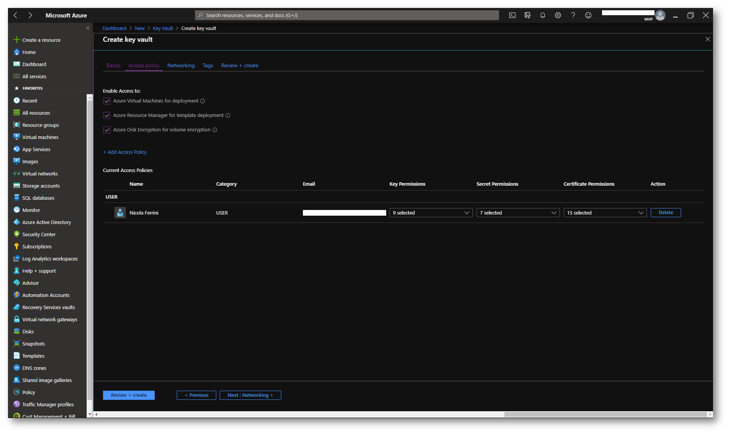The width and height of the screenshot is (729, 434).
Task: Click the + Add Access Policy link
Action: pyautogui.click(x=125, y=152)
